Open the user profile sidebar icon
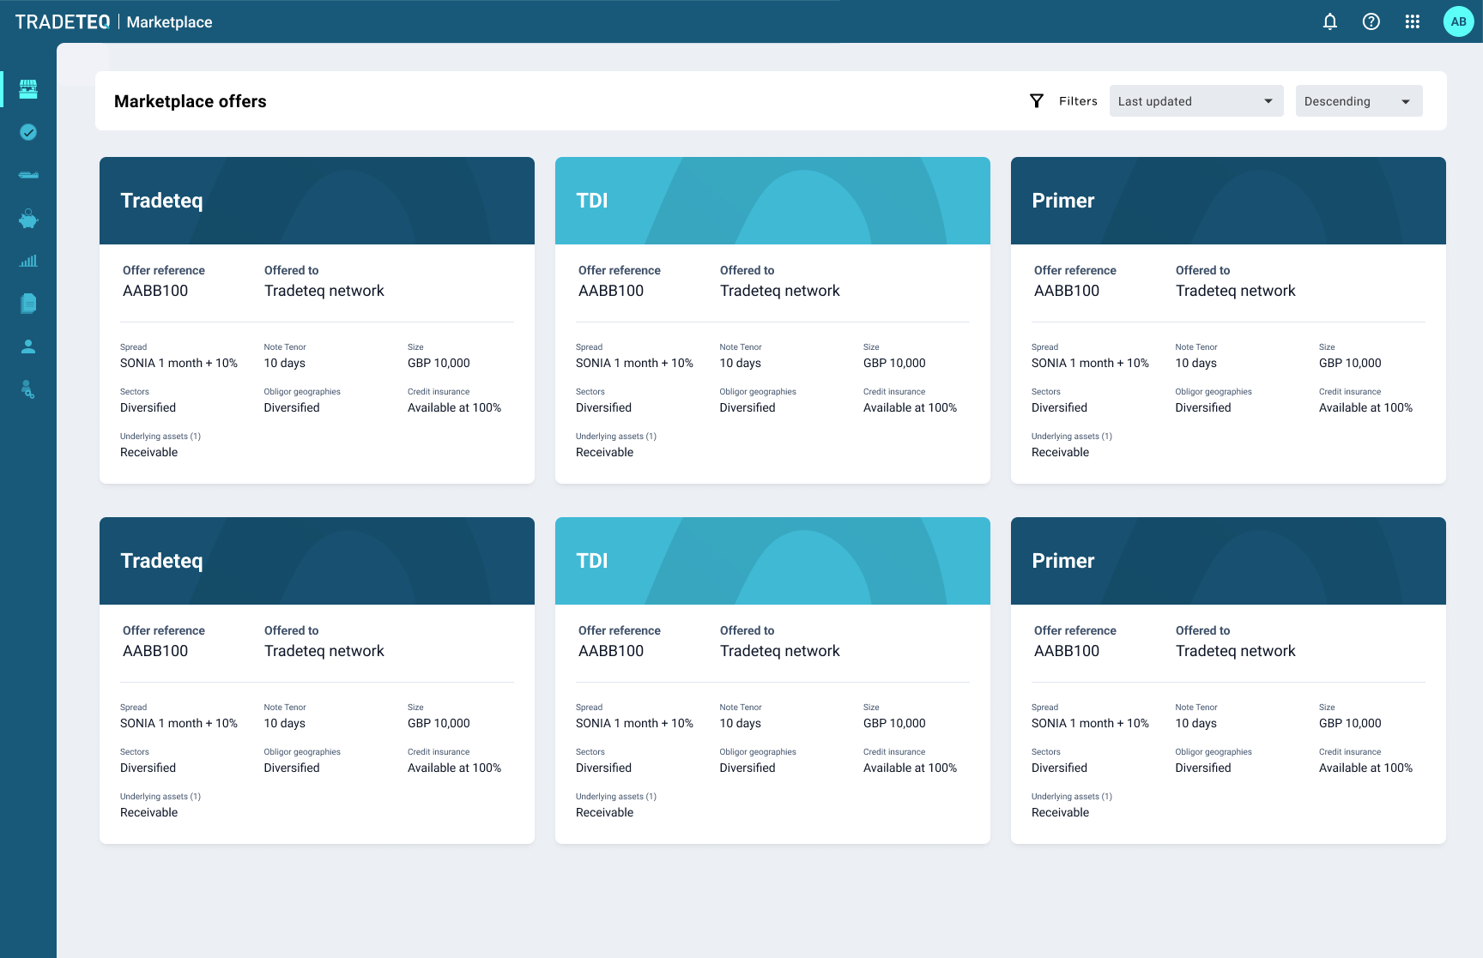This screenshot has width=1483, height=958. [x=28, y=346]
